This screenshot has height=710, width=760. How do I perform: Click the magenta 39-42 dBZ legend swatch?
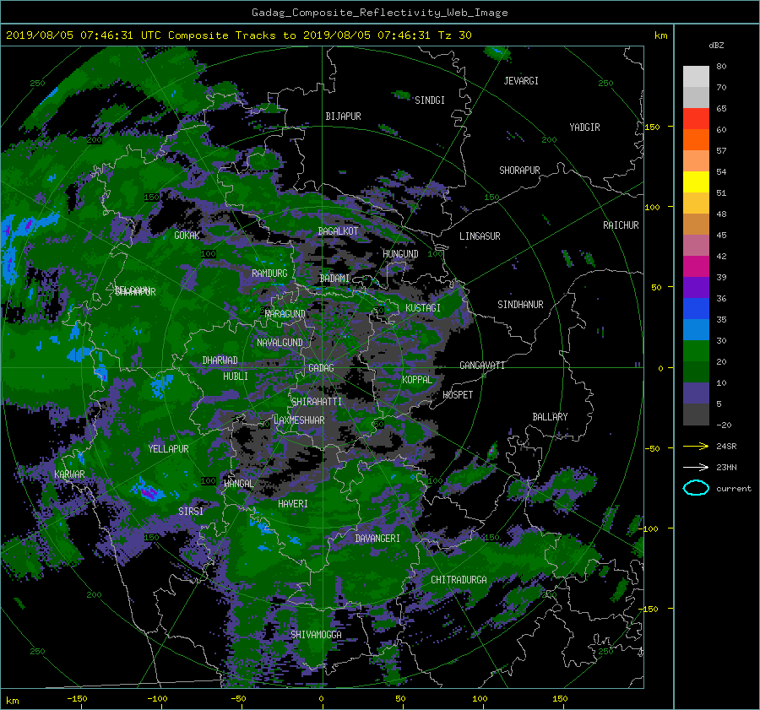(x=696, y=266)
